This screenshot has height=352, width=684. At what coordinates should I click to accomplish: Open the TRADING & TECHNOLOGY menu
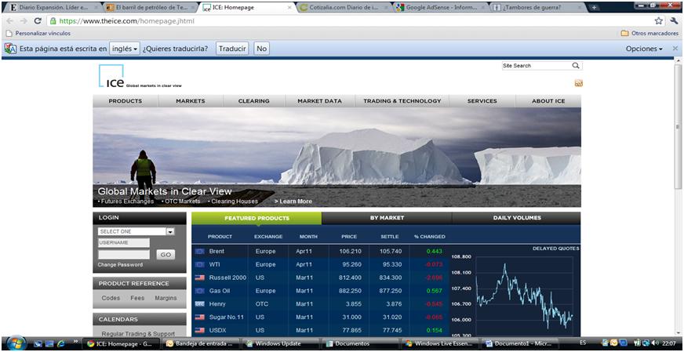402,101
